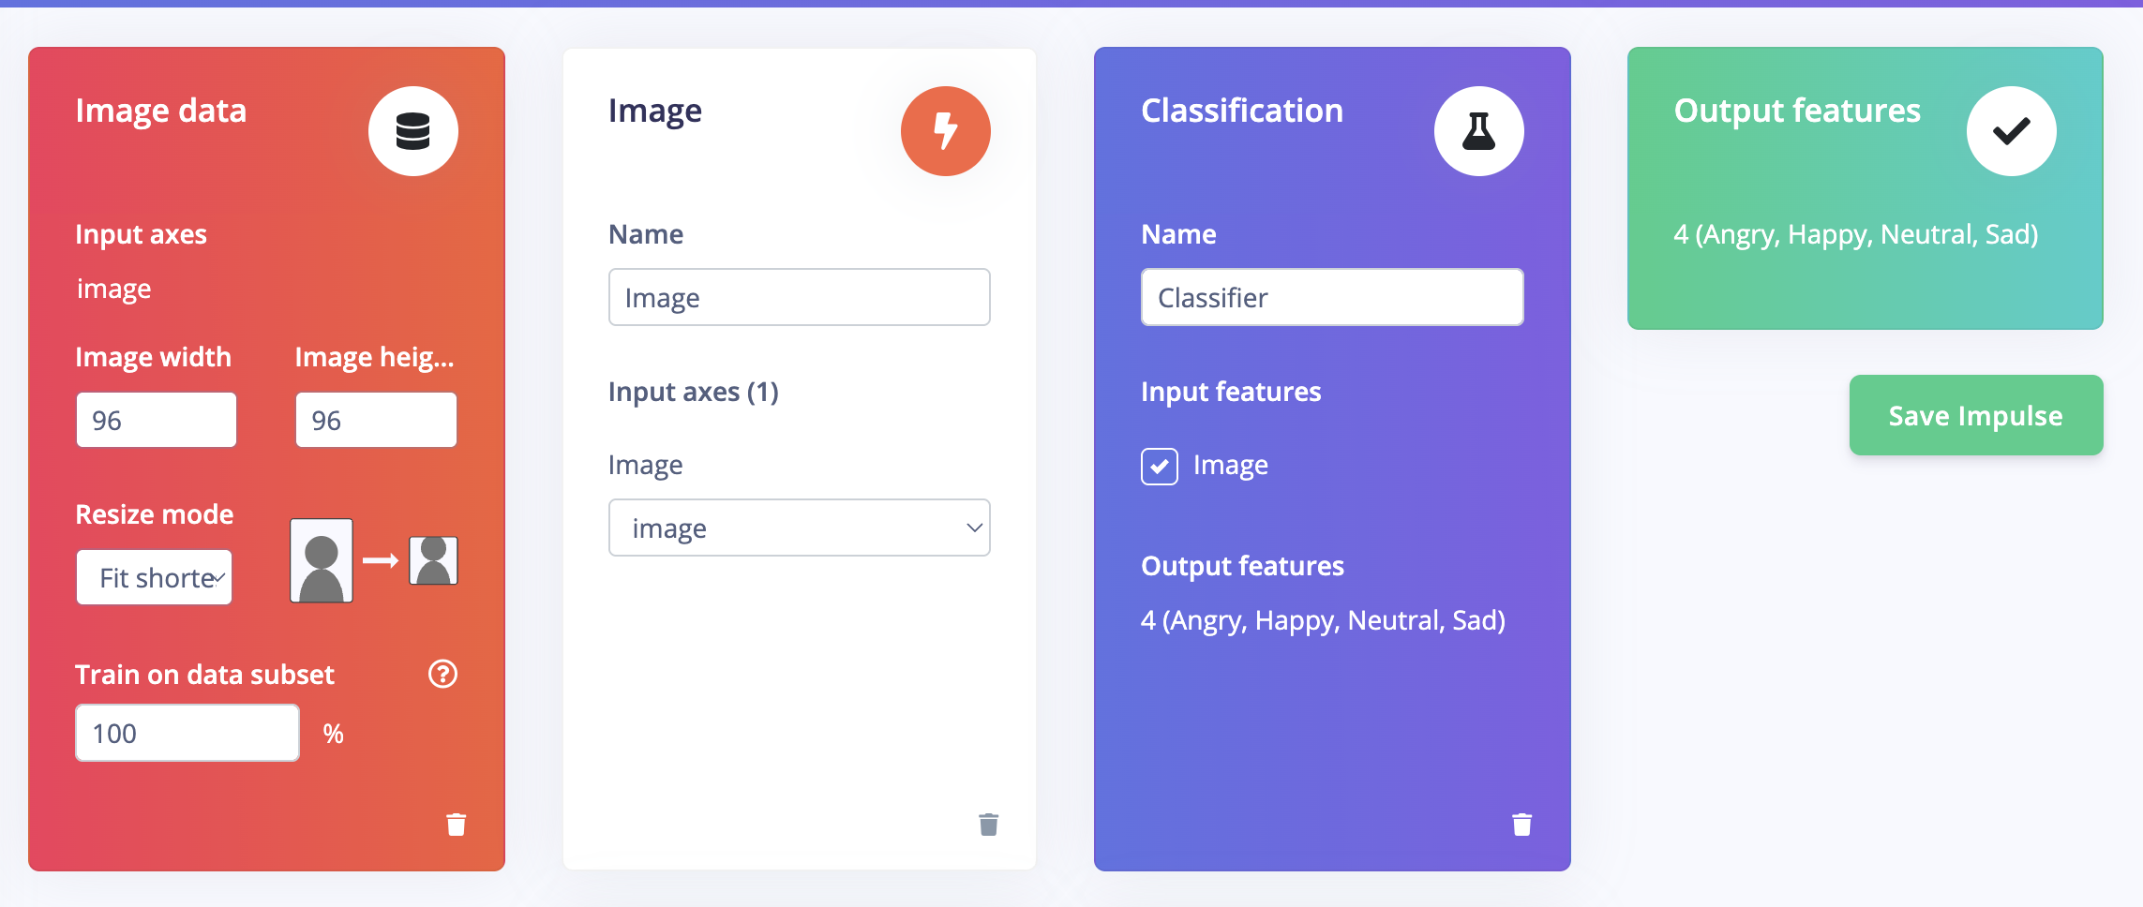
Task: Click '4 (Angry, Happy, Neutral, Sad)' in Classification block
Action: click(x=1323, y=620)
